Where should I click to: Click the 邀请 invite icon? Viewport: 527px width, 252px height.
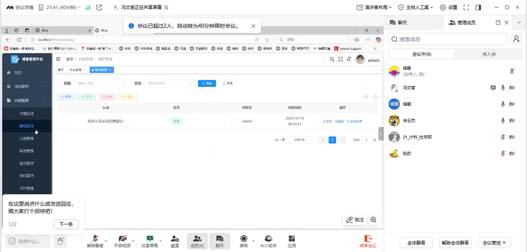click(175, 238)
